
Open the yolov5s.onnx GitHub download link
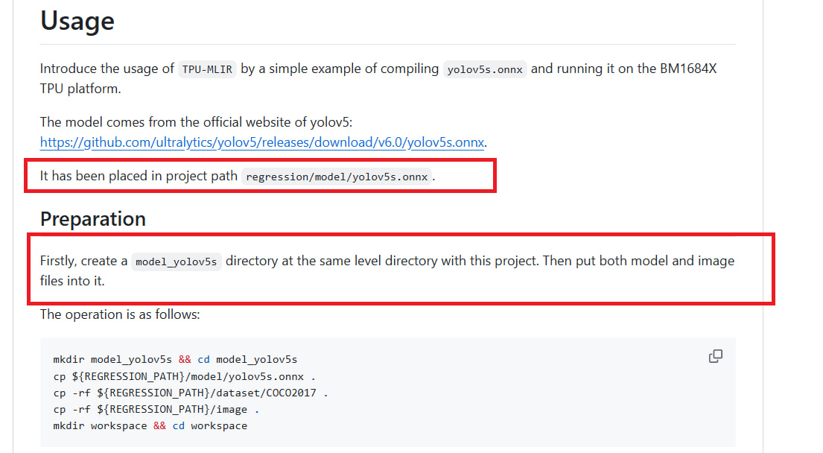click(x=263, y=142)
